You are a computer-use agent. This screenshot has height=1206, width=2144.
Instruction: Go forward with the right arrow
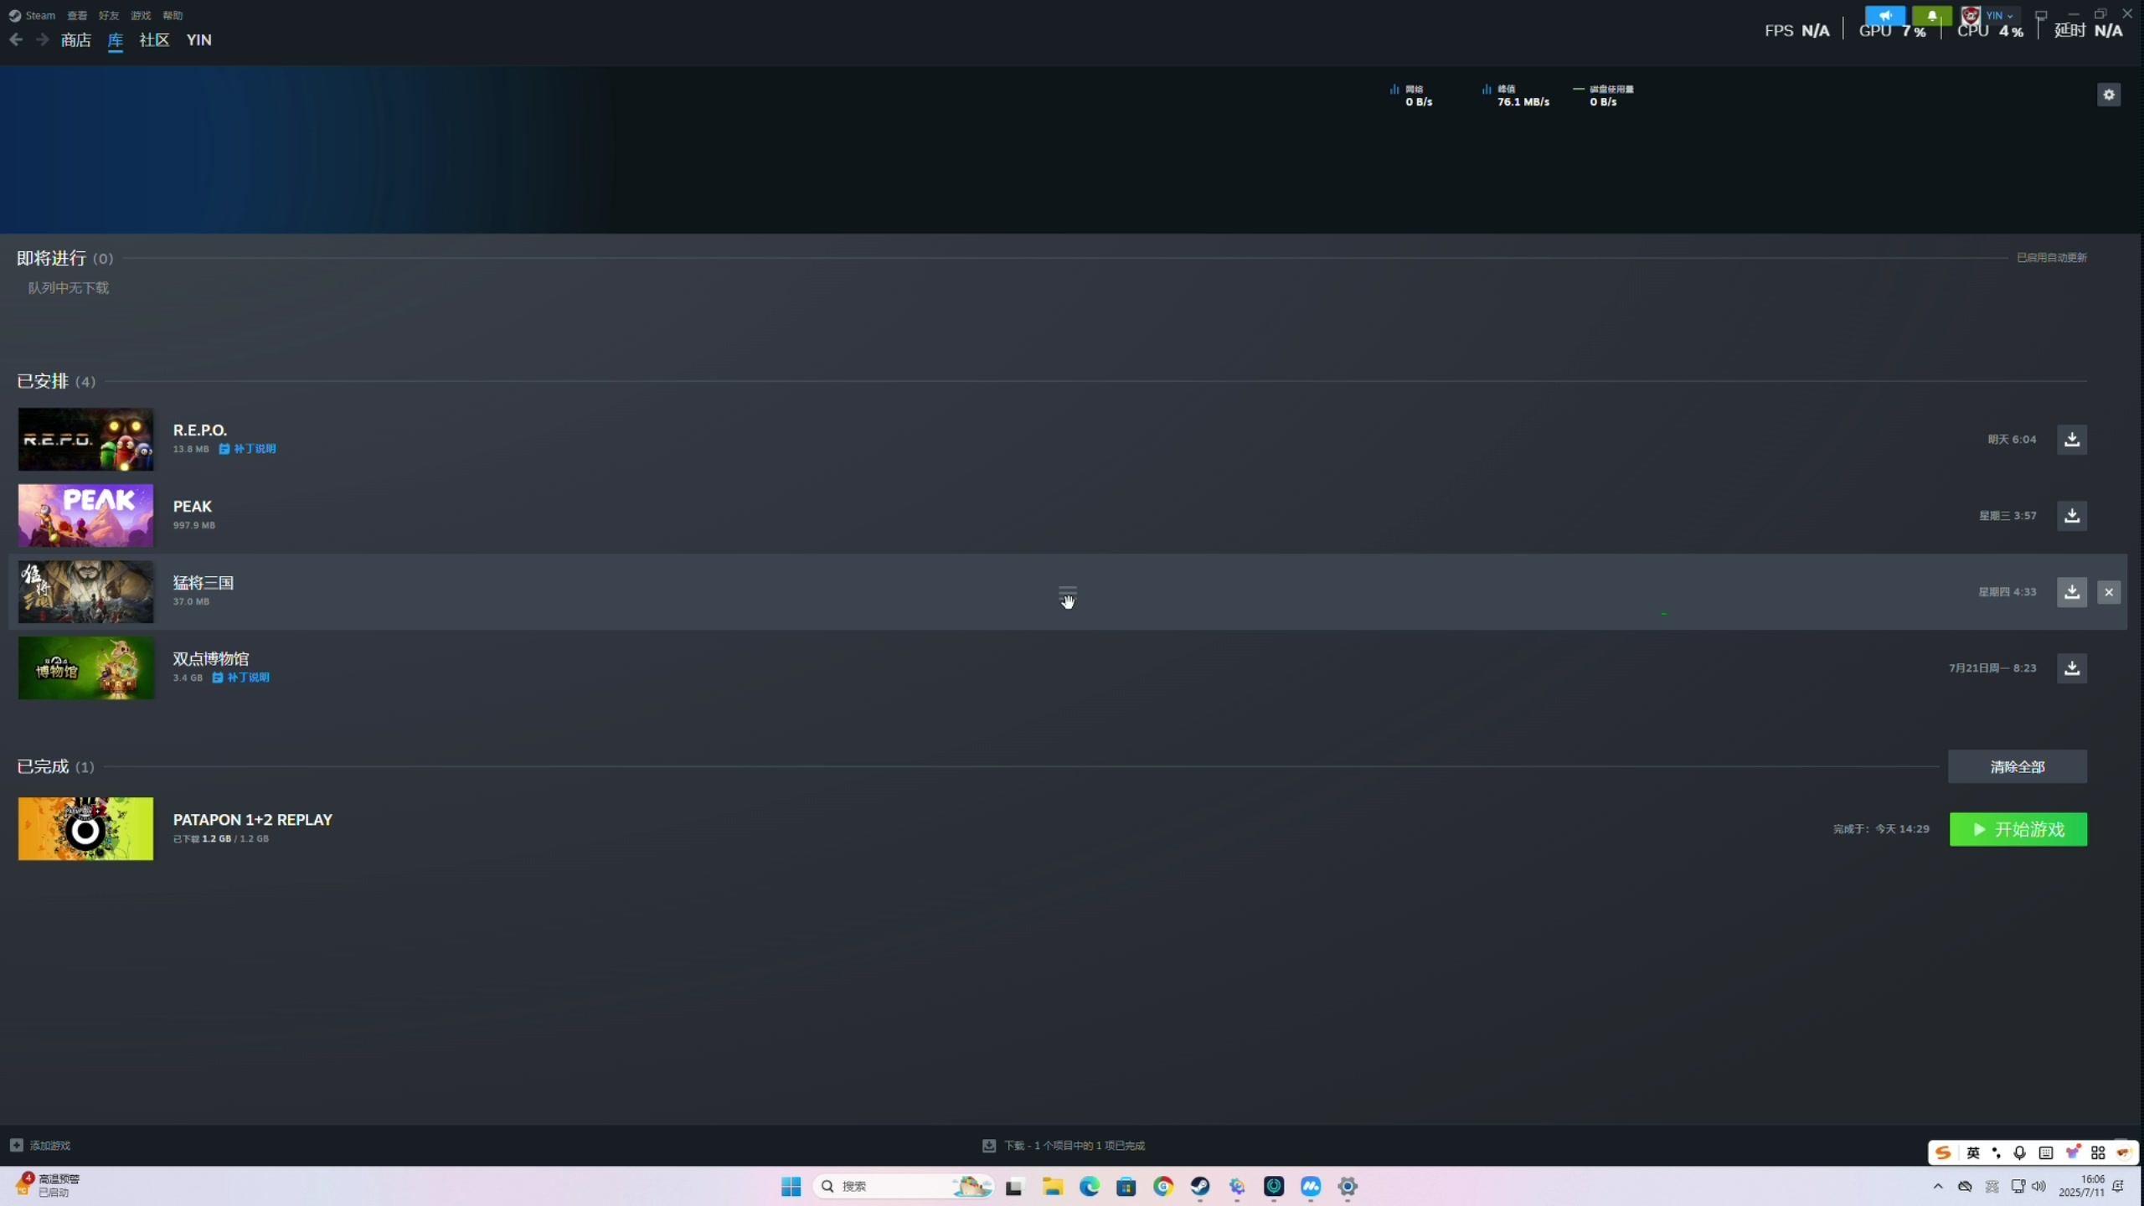(42, 39)
